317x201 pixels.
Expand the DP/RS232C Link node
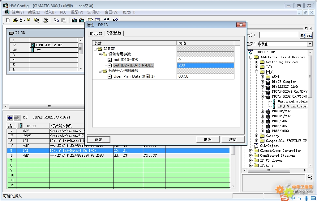pyautogui.click(x=262, y=87)
